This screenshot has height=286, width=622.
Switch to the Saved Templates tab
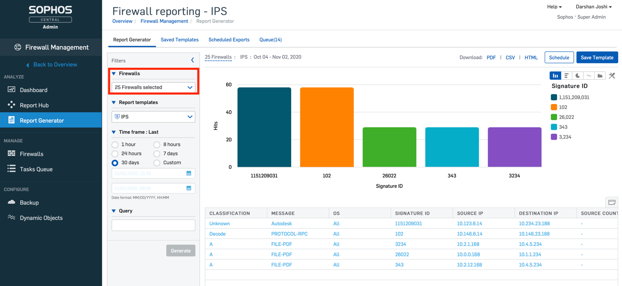[180, 39]
